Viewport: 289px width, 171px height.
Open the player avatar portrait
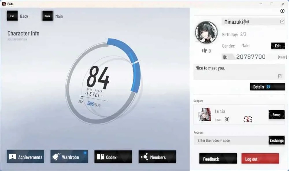pyautogui.click(x=206, y=32)
